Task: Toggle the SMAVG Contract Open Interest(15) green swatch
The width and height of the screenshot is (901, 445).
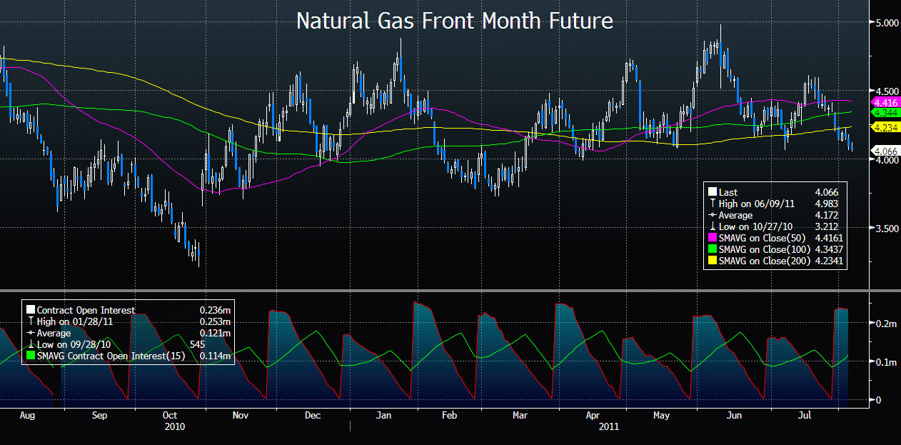Action: [x=31, y=356]
